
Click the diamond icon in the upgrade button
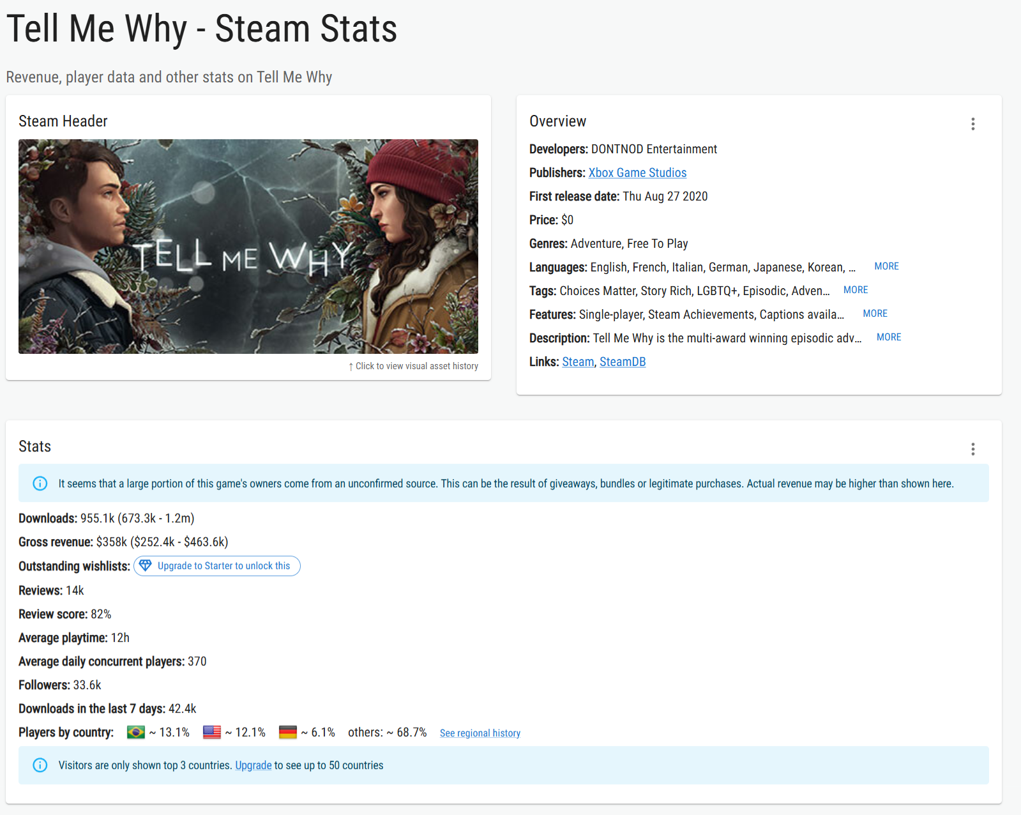click(146, 566)
